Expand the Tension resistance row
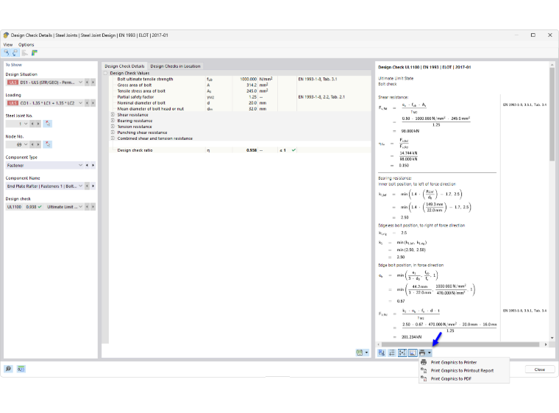559x413 pixels. [113, 127]
